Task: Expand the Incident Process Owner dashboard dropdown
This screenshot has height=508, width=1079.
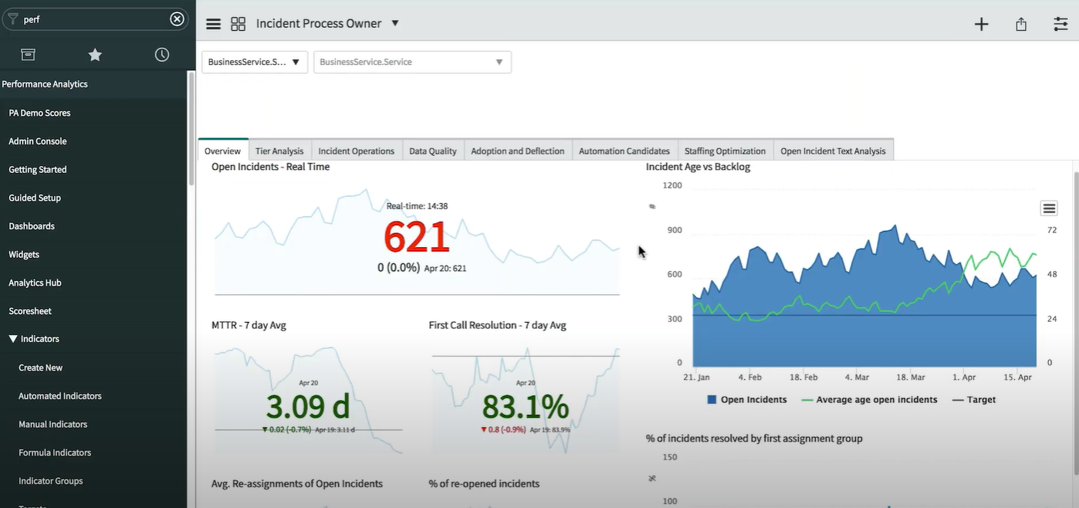Action: pyautogui.click(x=395, y=23)
